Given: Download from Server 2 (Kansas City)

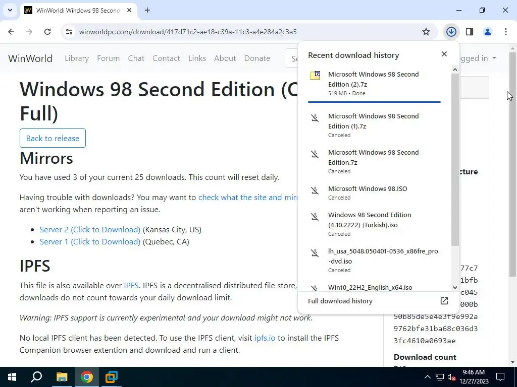Looking at the screenshot, I should tap(90, 229).
